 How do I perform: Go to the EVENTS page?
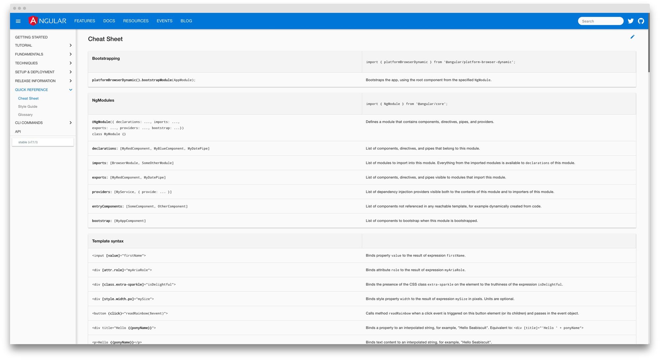(164, 21)
